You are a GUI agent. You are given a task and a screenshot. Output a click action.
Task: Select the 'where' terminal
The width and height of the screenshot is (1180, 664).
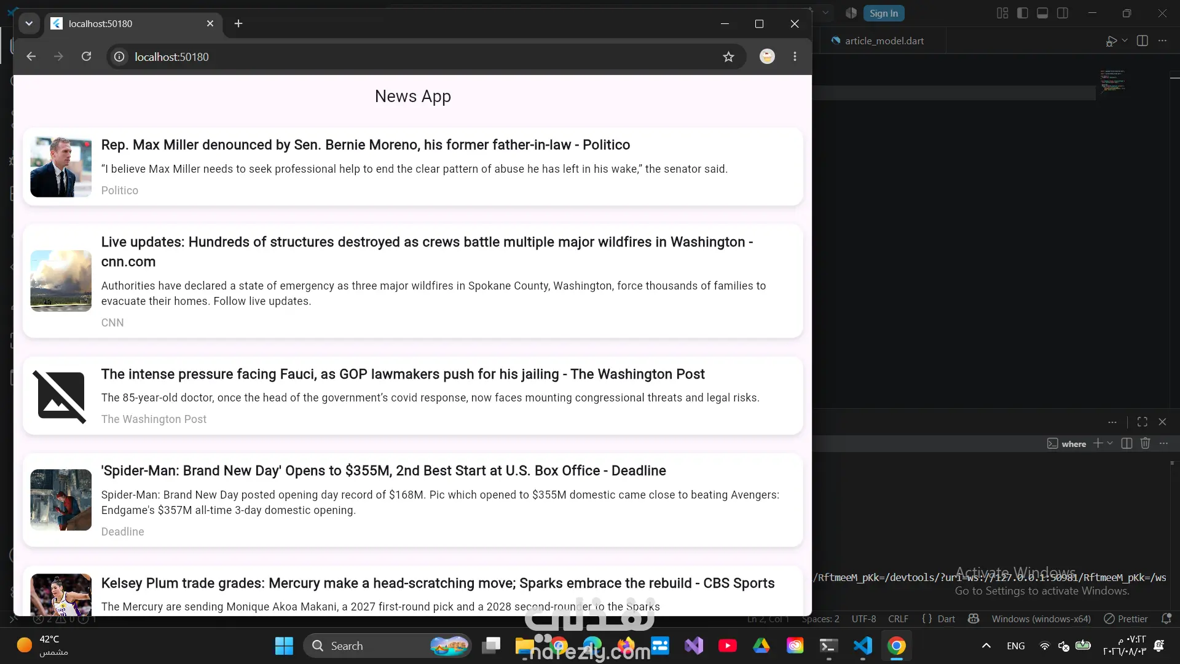coord(1067,444)
